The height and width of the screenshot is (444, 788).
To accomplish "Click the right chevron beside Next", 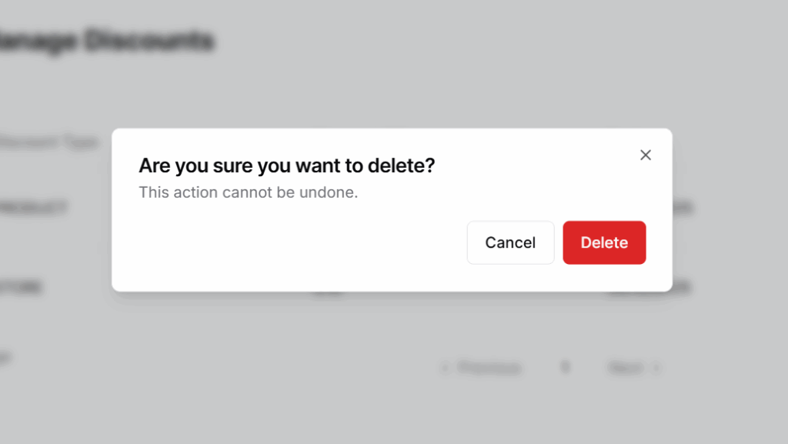I will coord(656,368).
